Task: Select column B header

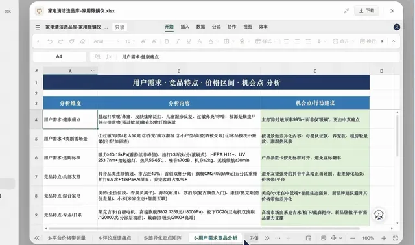Action: coord(179,71)
